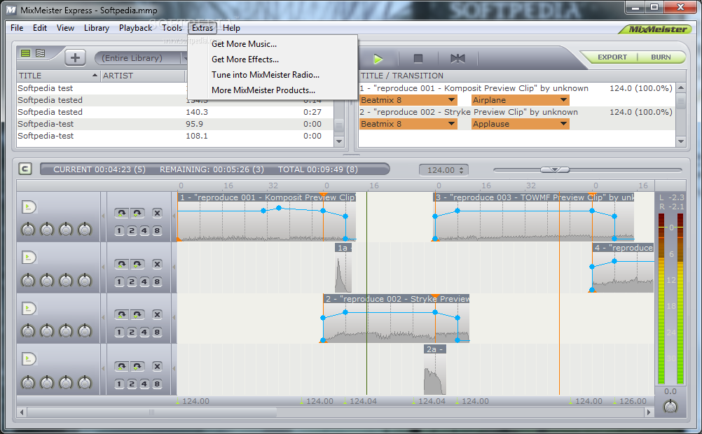Open the Playback menu
Image resolution: width=702 pixels, height=434 pixels.
pos(136,28)
